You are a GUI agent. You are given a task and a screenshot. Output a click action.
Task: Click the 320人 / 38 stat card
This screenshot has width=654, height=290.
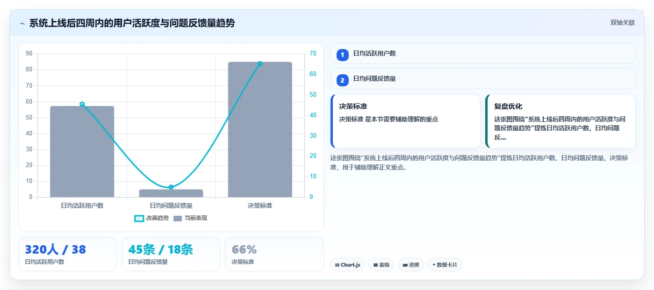(x=67, y=254)
